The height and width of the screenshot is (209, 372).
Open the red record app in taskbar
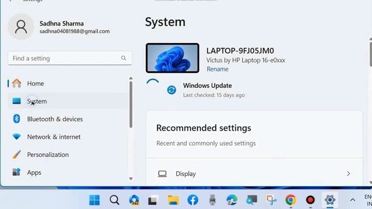[310, 200]
